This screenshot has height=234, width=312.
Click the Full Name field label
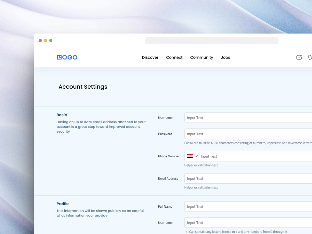165,207
